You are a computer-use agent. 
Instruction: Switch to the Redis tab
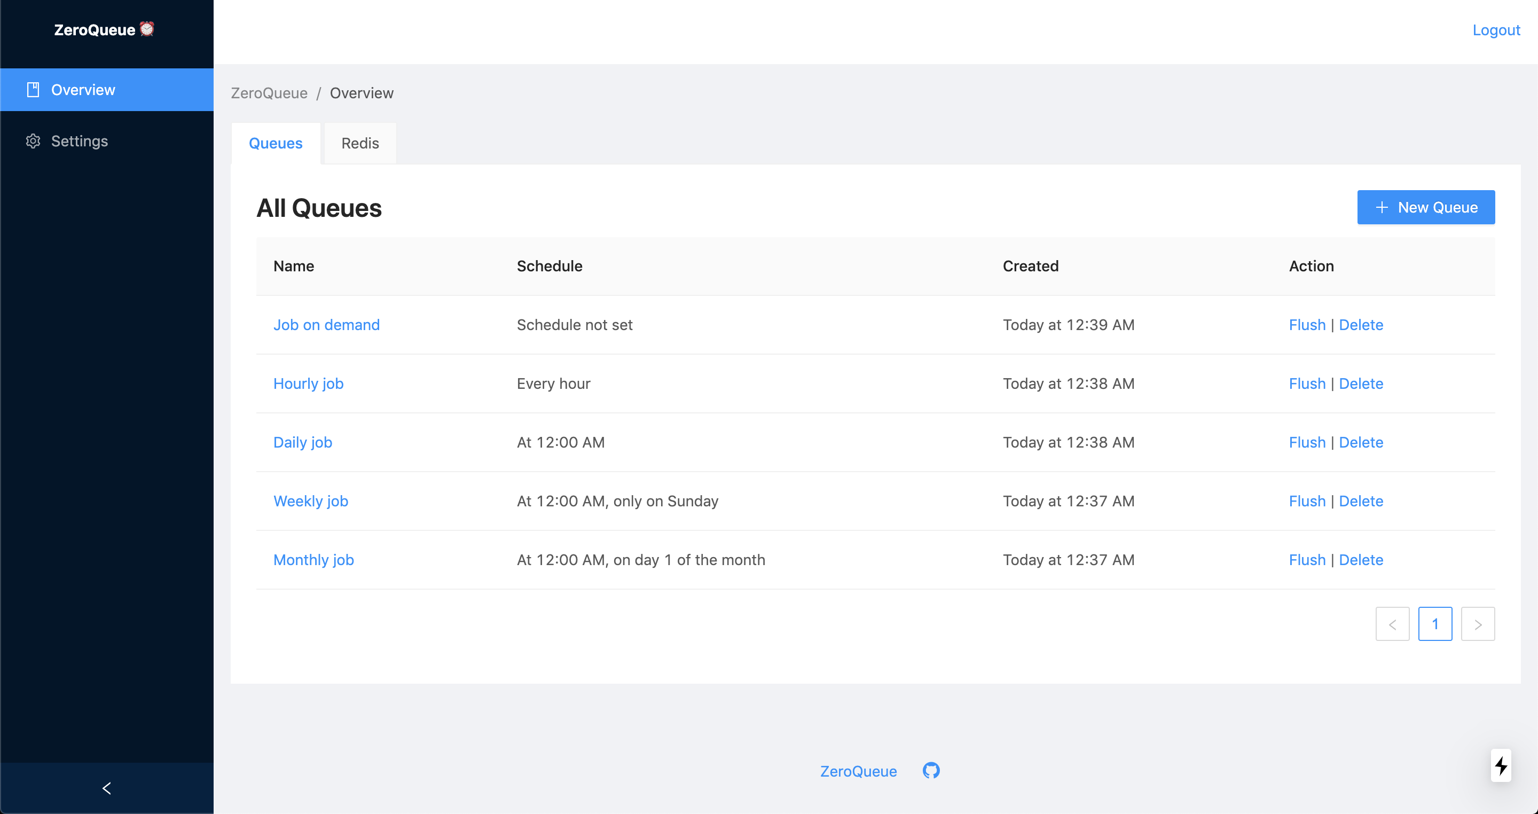(x=359, y=143)
